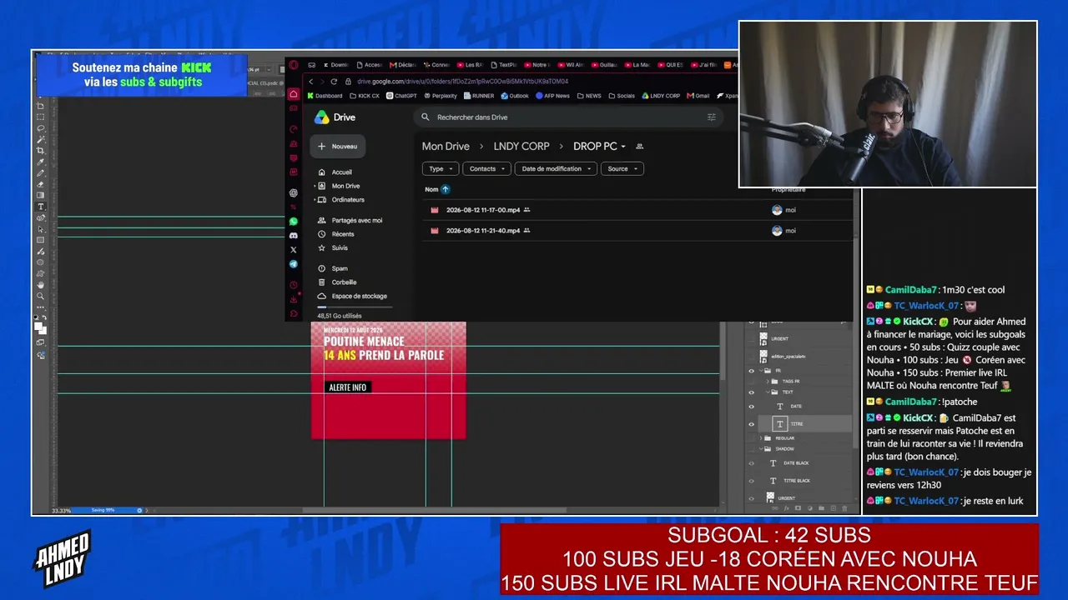Open Telegram from the Opera sidebar

294,264
